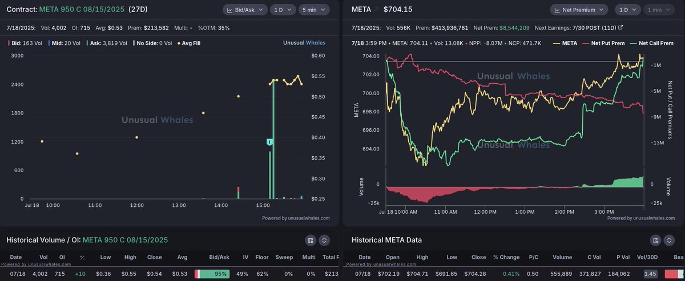This screenshot has width=685, height=281.
Task: Click the 49% IV cell
Action: click(x=241, y=274)
